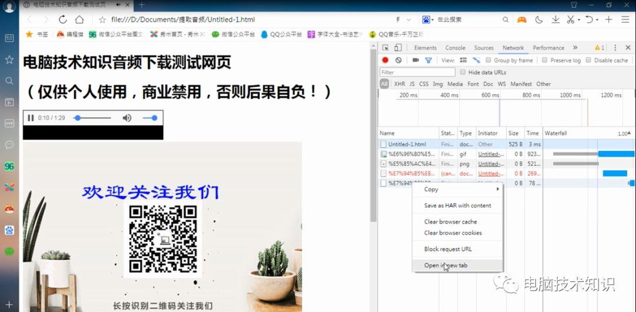
Task: Open downloads arrow icon in the toolbar
Action: tap(556, 19)
